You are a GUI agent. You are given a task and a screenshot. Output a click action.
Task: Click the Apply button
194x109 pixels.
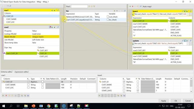tap(163, 101)
